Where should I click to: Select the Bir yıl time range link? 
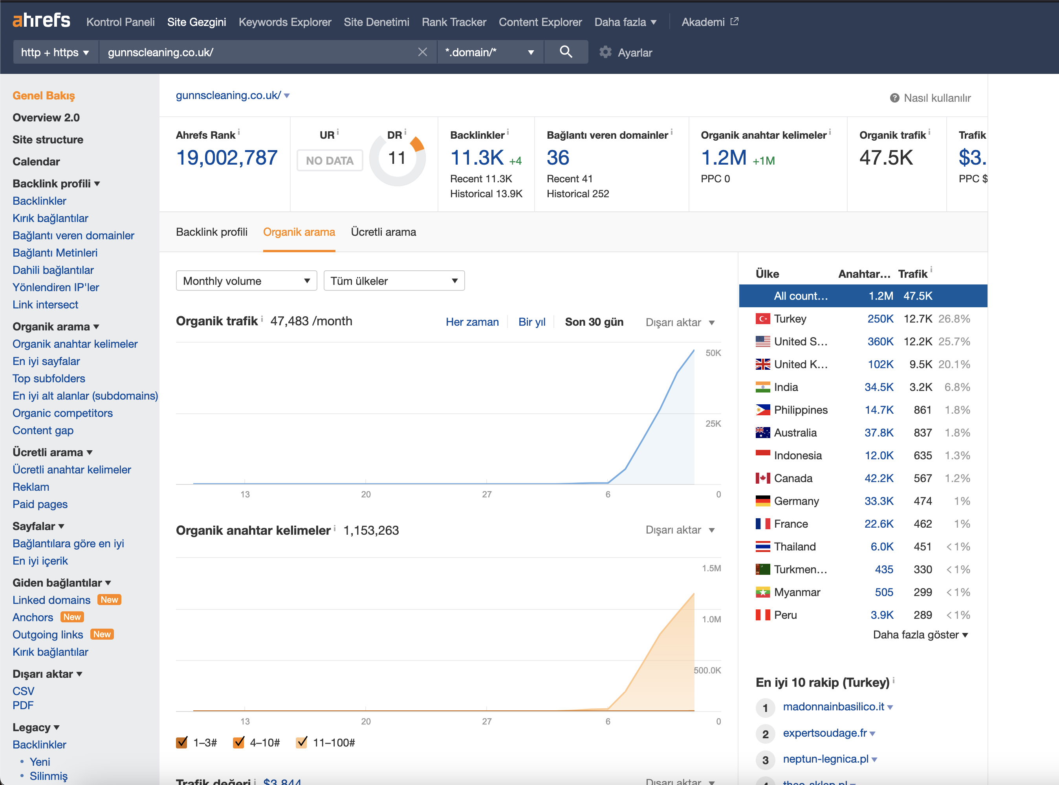(531, 322)
